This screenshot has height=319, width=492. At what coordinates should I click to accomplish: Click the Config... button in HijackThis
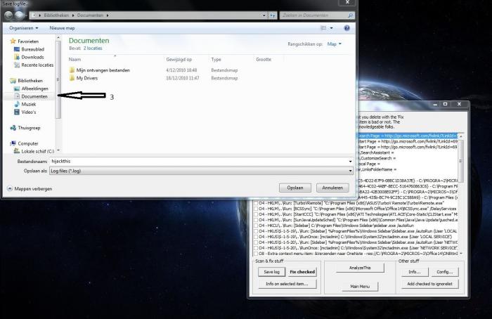coord(445,272)
